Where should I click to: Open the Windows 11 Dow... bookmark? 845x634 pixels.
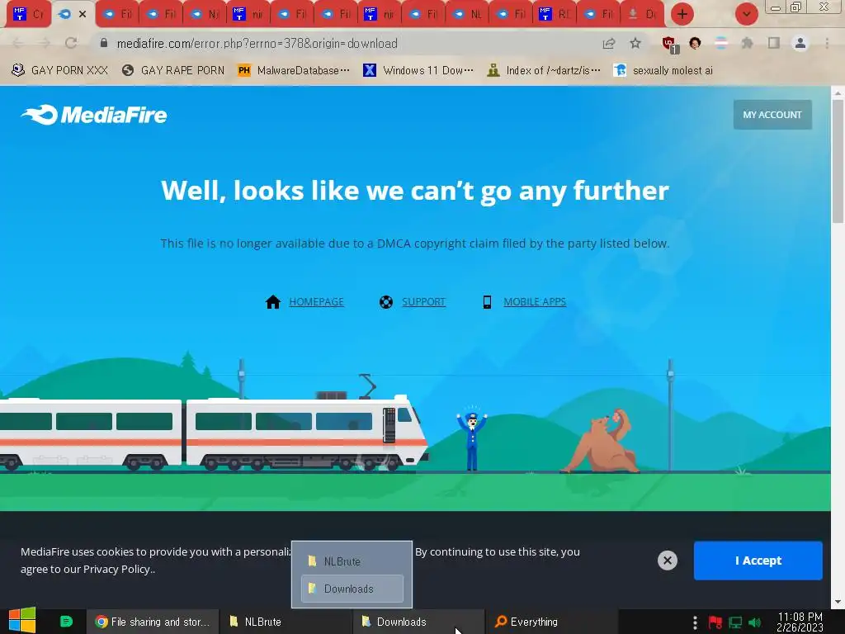(418, 71)
